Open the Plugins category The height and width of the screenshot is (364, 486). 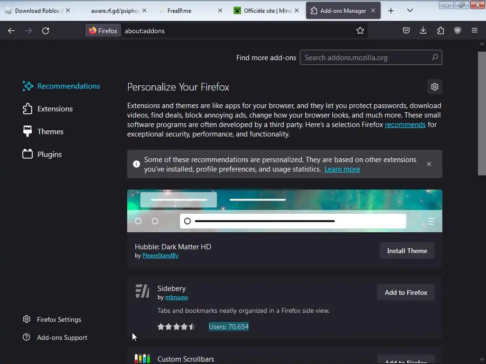[42, 154]
